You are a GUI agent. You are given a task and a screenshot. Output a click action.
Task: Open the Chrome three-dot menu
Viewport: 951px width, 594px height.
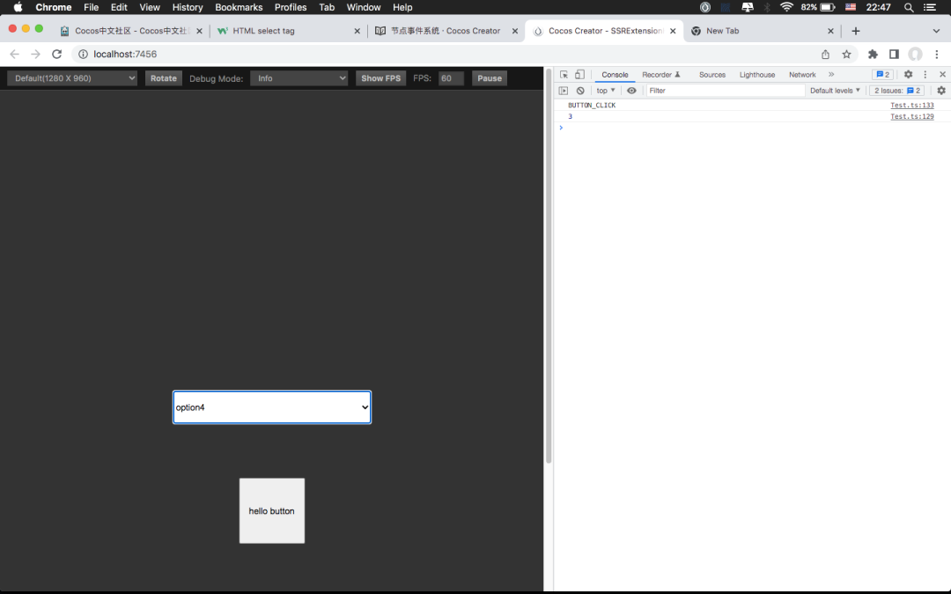pos(937,54)
